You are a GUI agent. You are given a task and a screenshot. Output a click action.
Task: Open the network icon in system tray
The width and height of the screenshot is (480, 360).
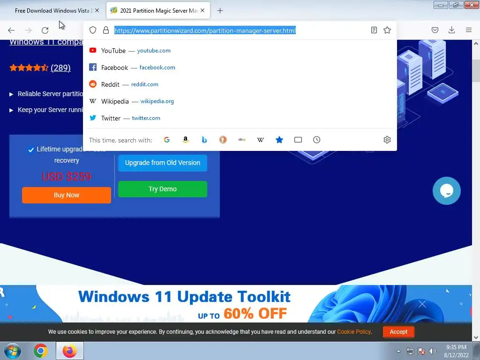click(x=410, y=351)
